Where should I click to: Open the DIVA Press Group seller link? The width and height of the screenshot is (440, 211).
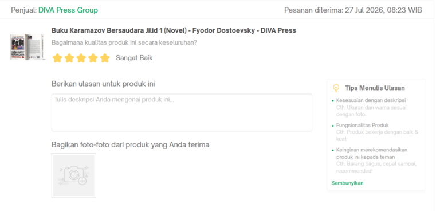(x=68, y=10)
